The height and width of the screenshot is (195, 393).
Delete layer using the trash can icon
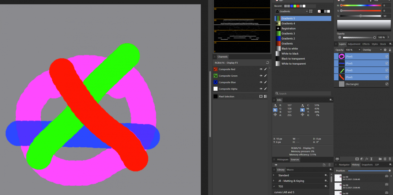[390, 159]
